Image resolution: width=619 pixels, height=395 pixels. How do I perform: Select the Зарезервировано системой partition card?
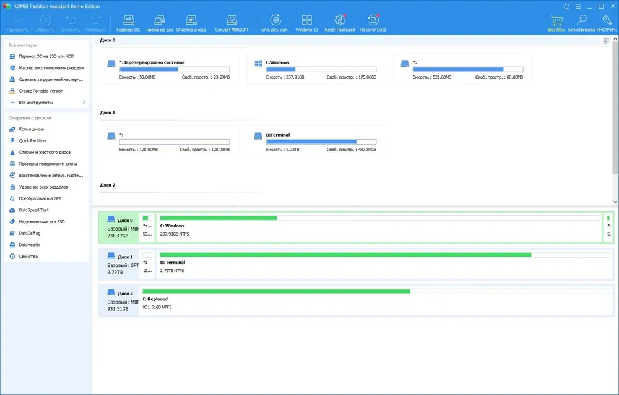(x=170, y=69)
